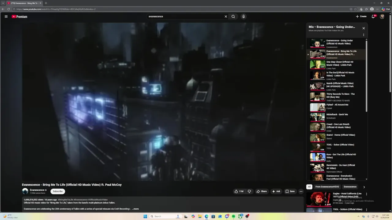Open the Evanescence channel avatar
This screenshot has width=392, height=220.
[x=25, y=191]
